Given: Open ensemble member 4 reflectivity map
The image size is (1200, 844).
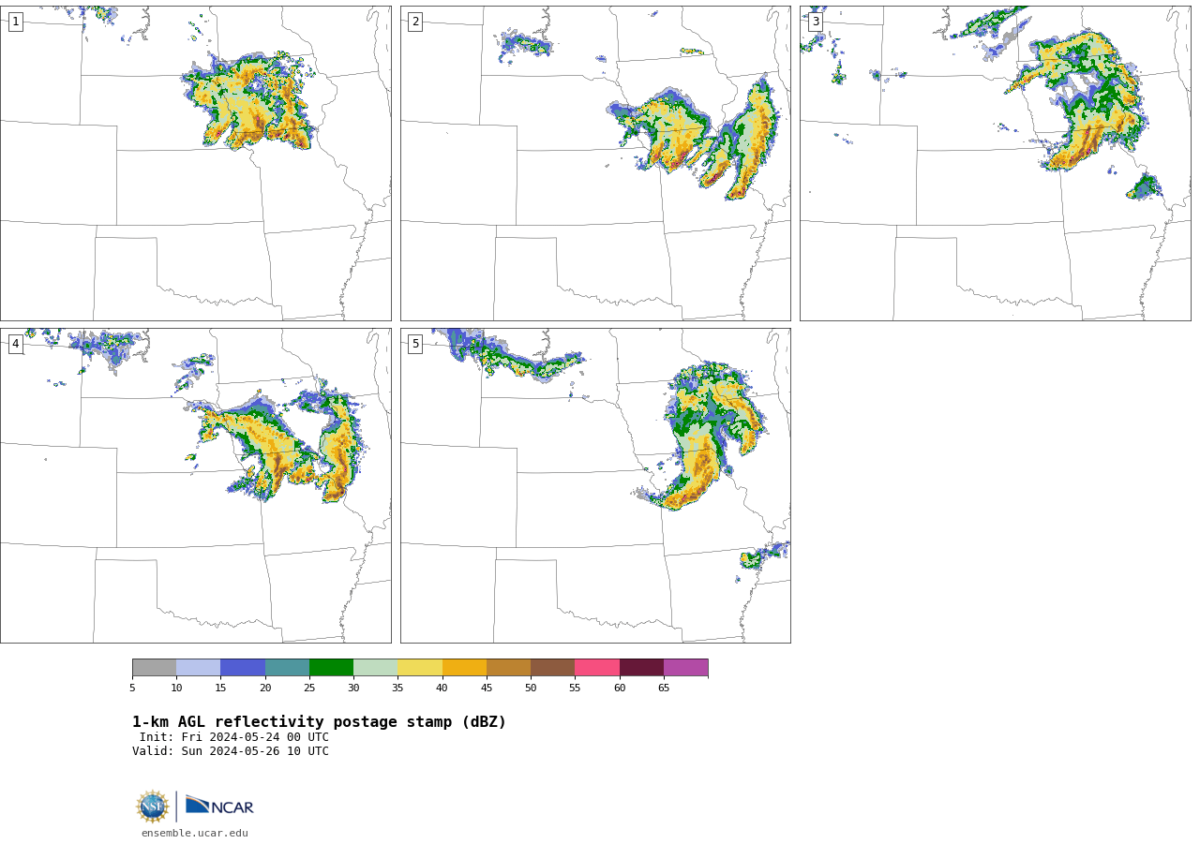Looking at the screenshot, I should pos(195,485).
